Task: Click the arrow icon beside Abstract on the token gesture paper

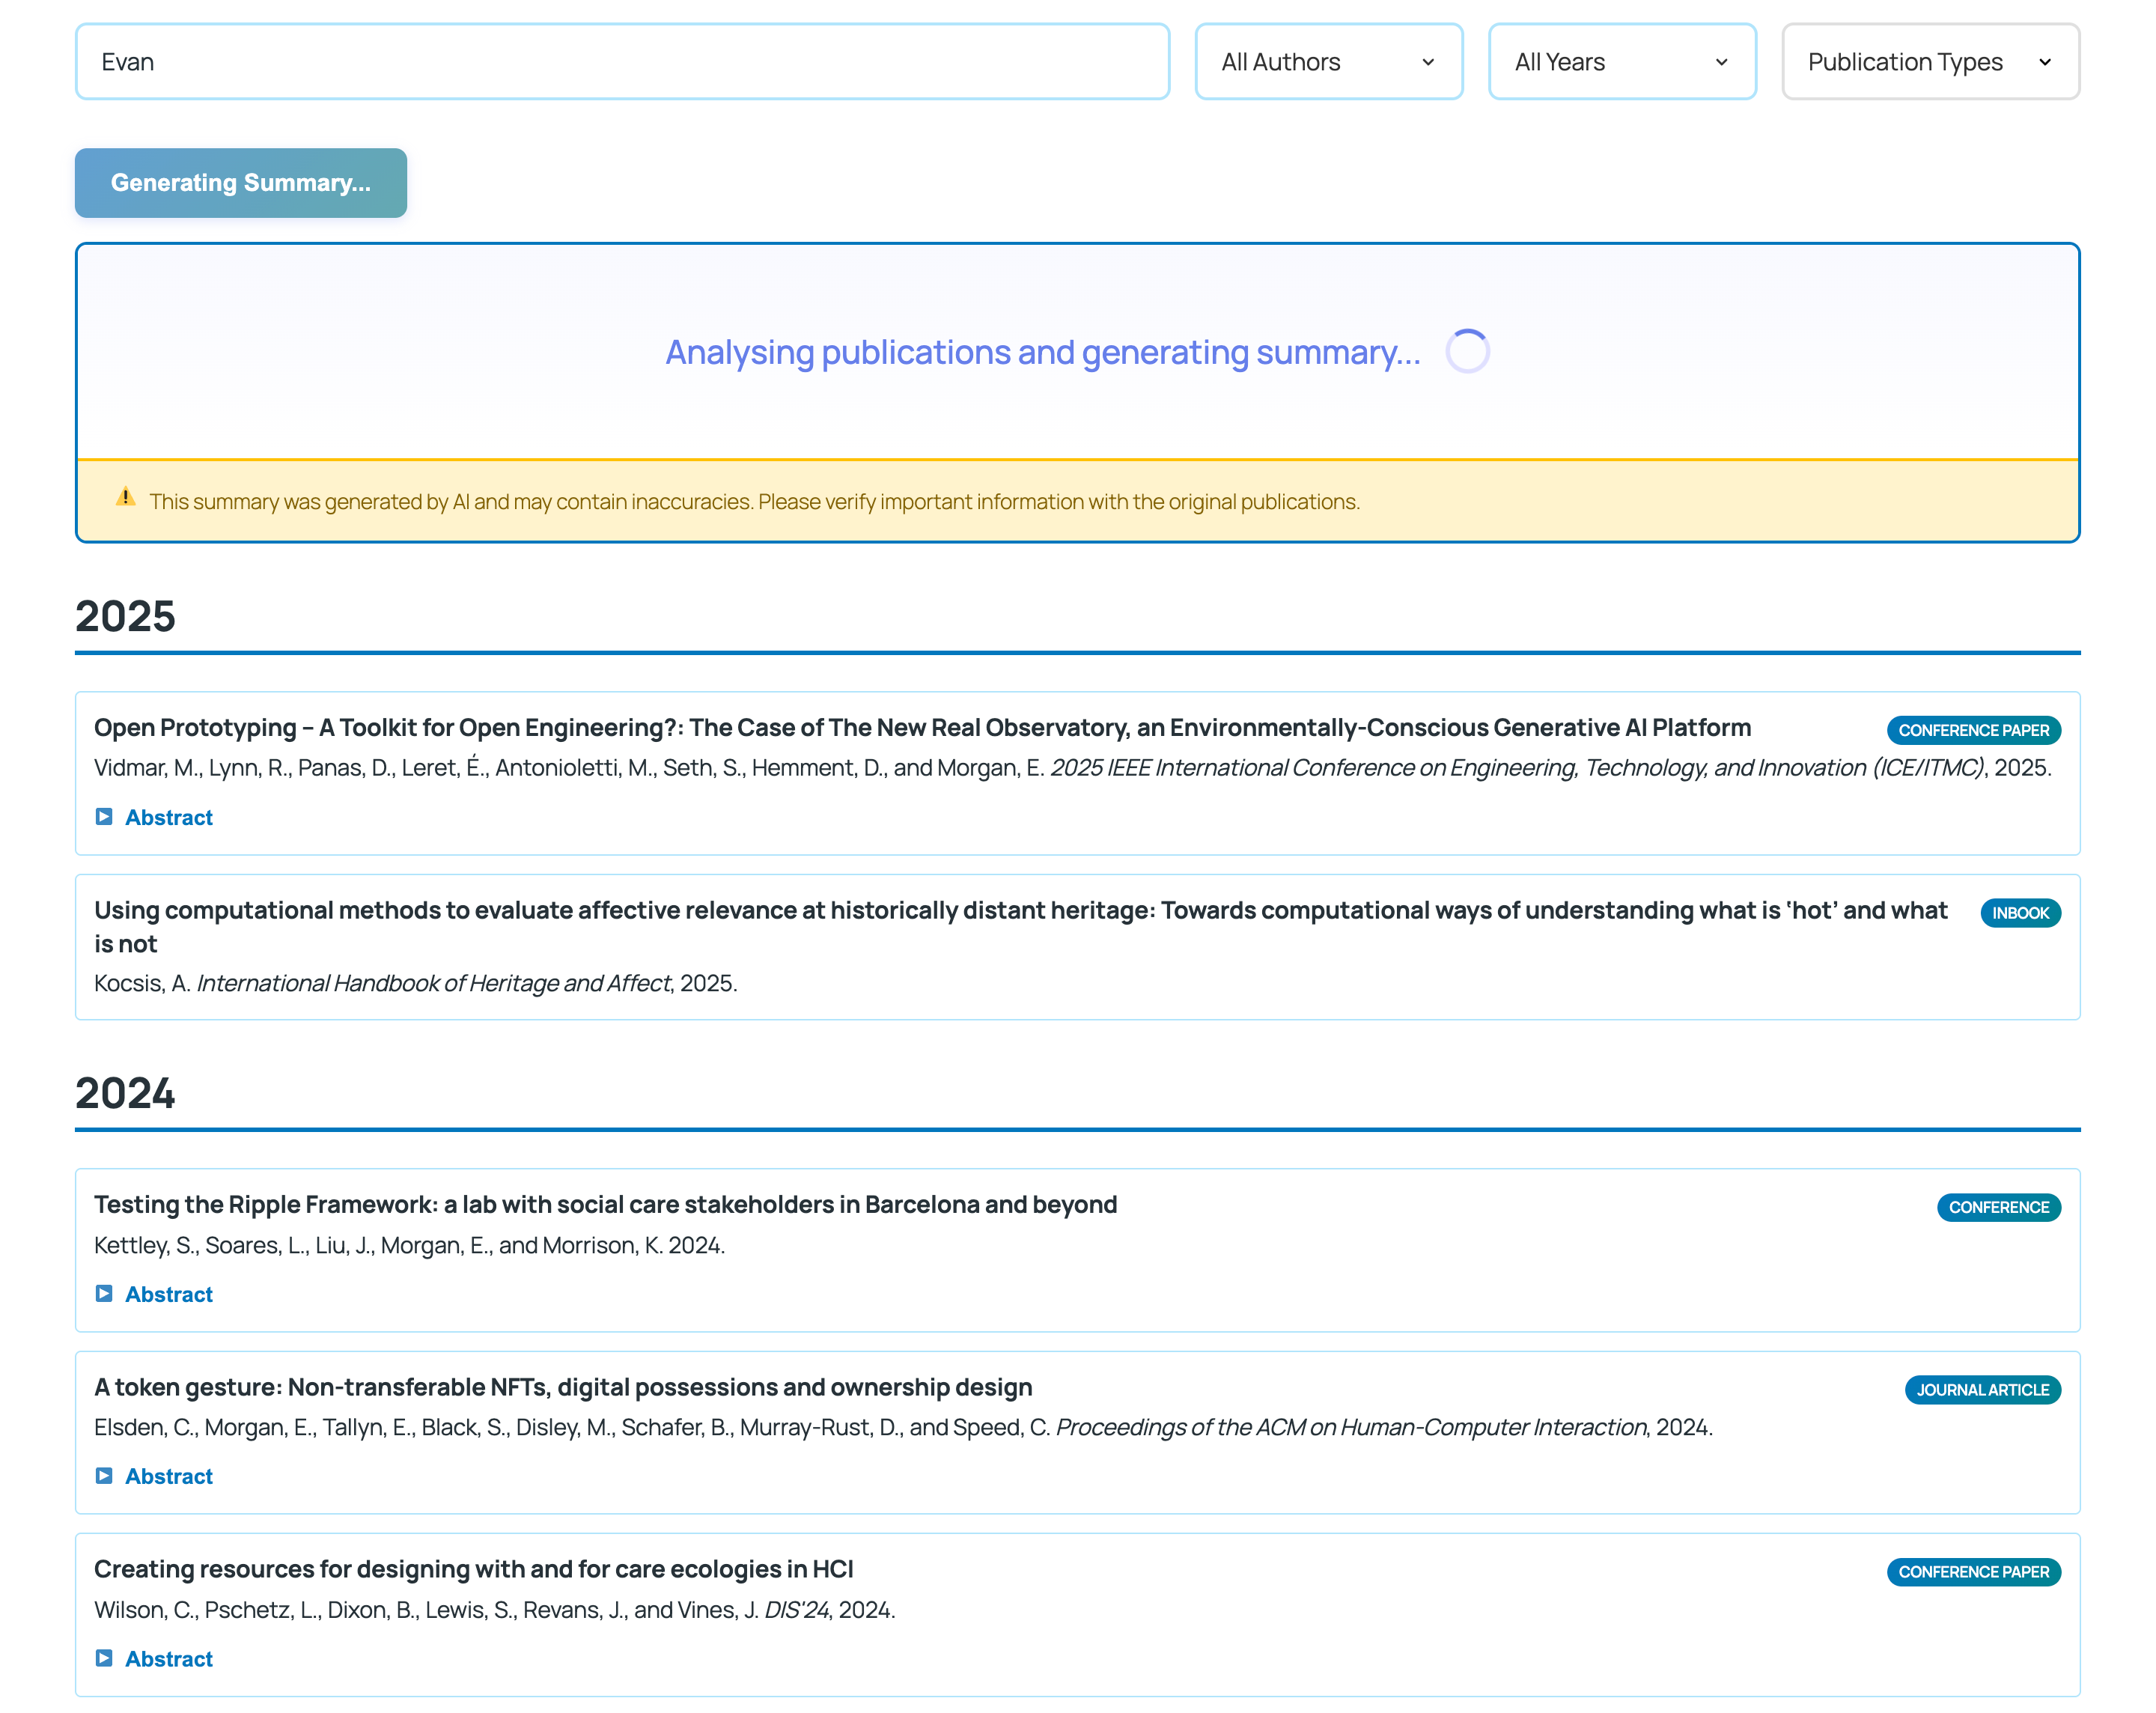Action: pos(104,1476)
